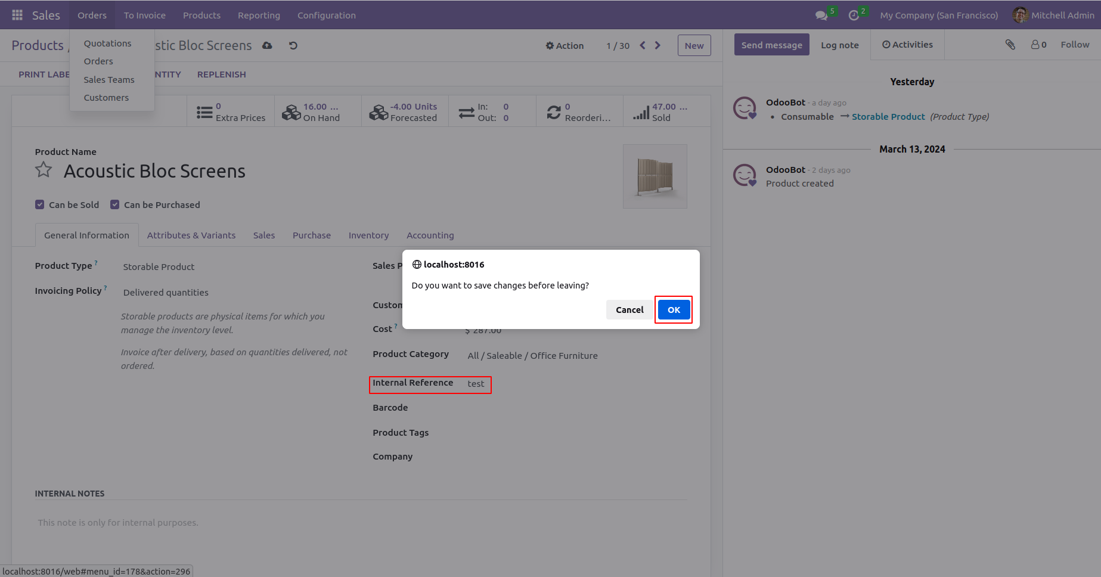Open the Action gear dropdown
Screen dimensions: 1101x577
(x=565, y=46)
